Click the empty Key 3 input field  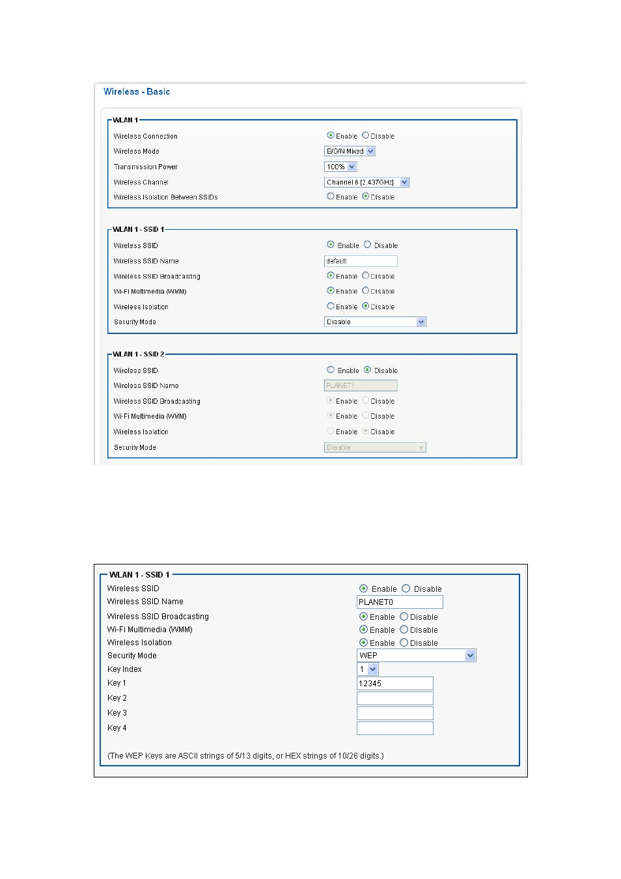click(x=395, y=714)
